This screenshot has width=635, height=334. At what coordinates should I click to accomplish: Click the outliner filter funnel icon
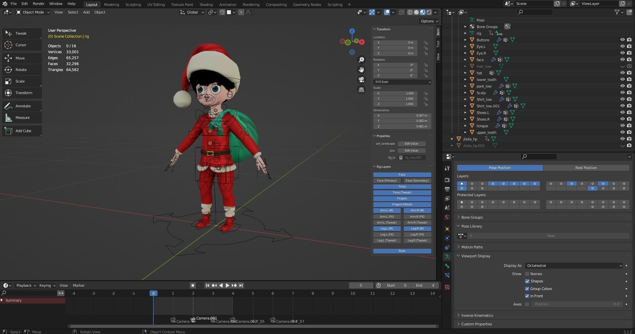(617, 12)
